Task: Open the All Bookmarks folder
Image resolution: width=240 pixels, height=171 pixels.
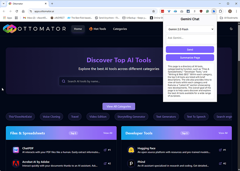Action: tap(229, 18)
